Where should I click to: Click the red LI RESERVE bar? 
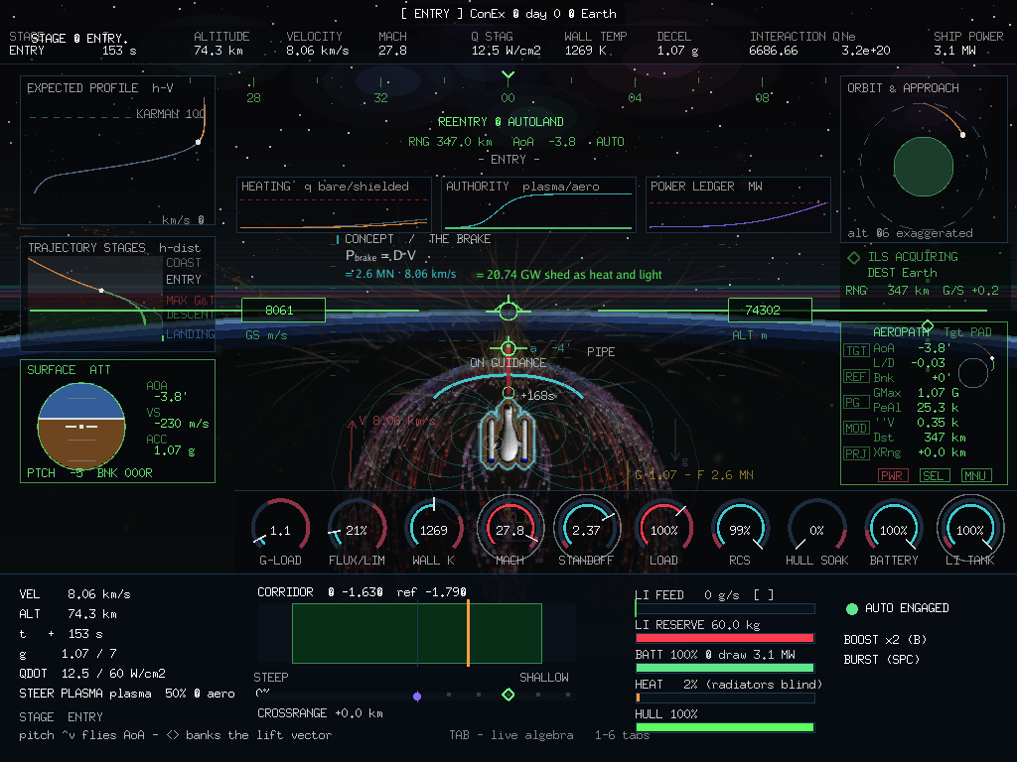(x=724, y=638)
